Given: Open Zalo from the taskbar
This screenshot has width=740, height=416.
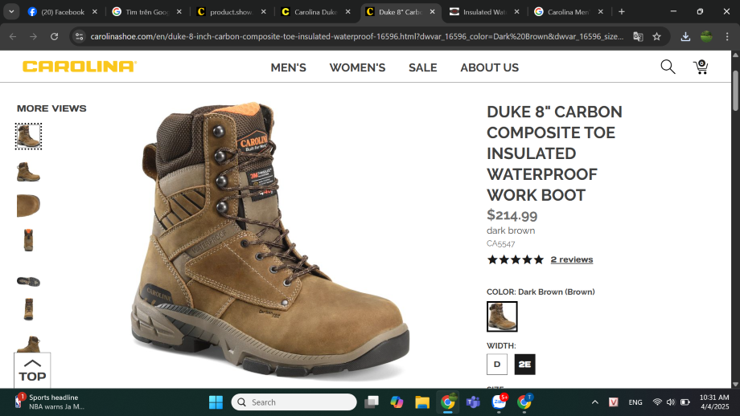Looking at the screenshot, I should tap(499, 402).
